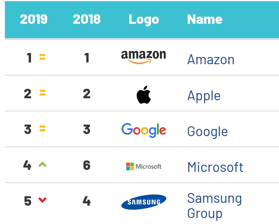Click the Microsoft logo
Image resolution: width=279 pixels, height=224 pixels.
pos(144,166)
